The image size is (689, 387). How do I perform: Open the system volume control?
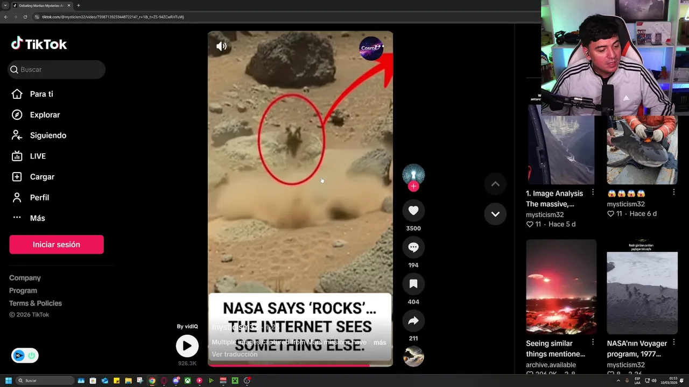pyautogui.click(x=654, y=381)
